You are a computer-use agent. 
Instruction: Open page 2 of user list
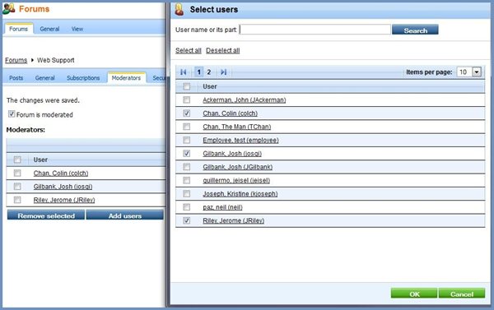coord(209,72)
